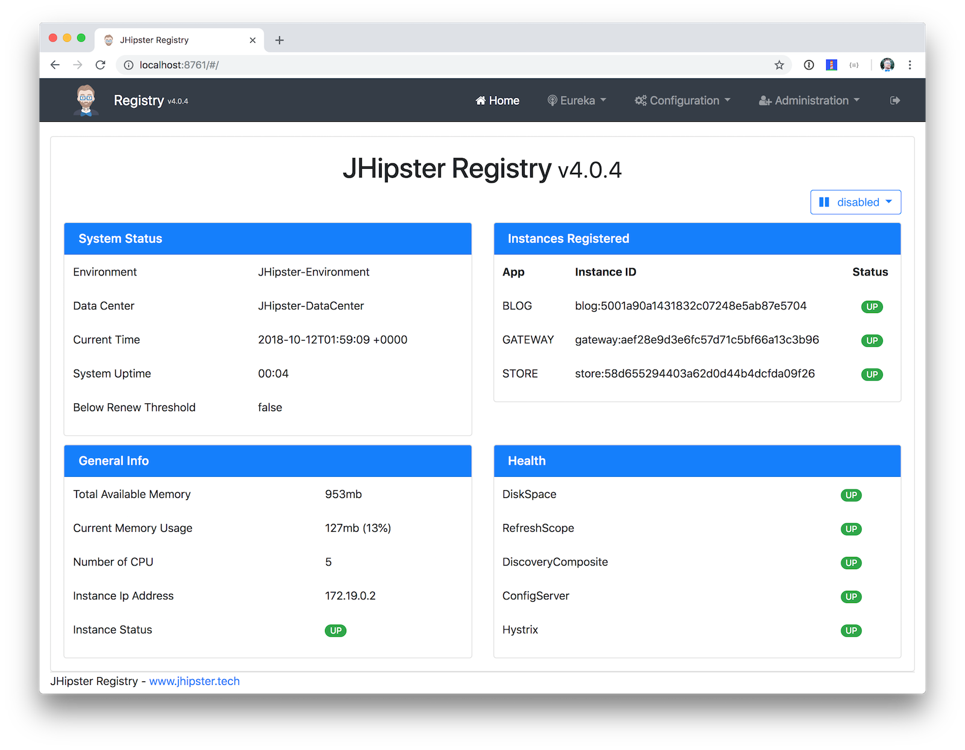Open a new browser tab

coord(279,40)
